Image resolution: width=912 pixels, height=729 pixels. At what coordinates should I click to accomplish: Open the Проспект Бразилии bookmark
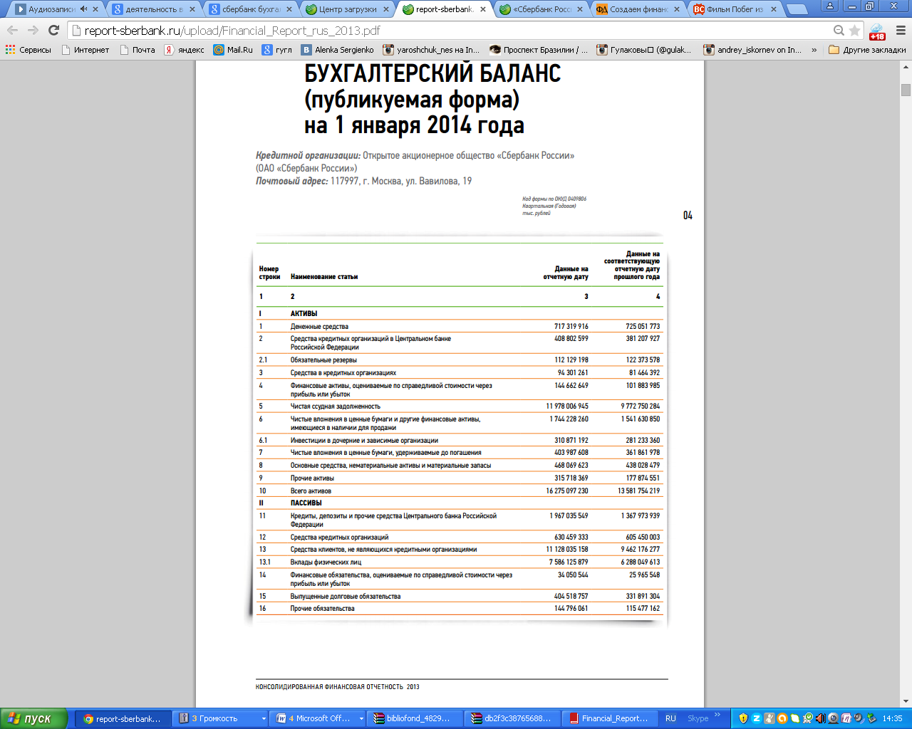tap(539, 50)
